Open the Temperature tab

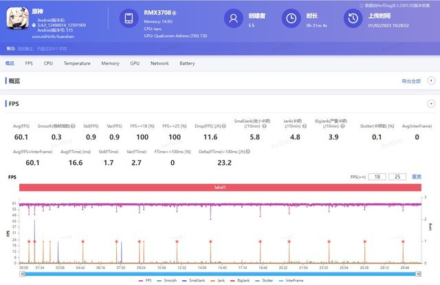click(77, 63)
